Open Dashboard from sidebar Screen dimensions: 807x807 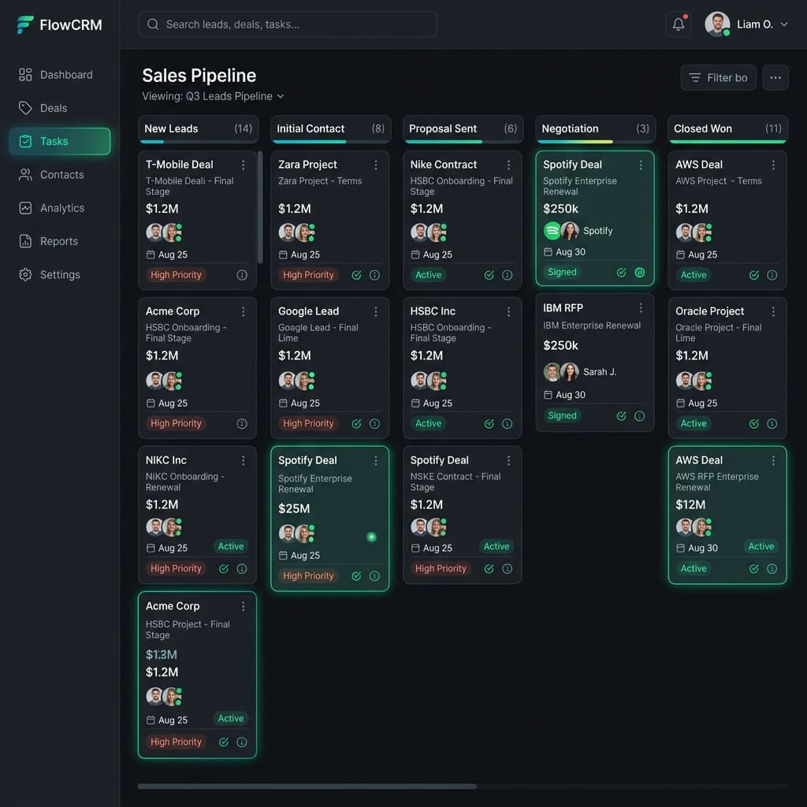point(60,75)
